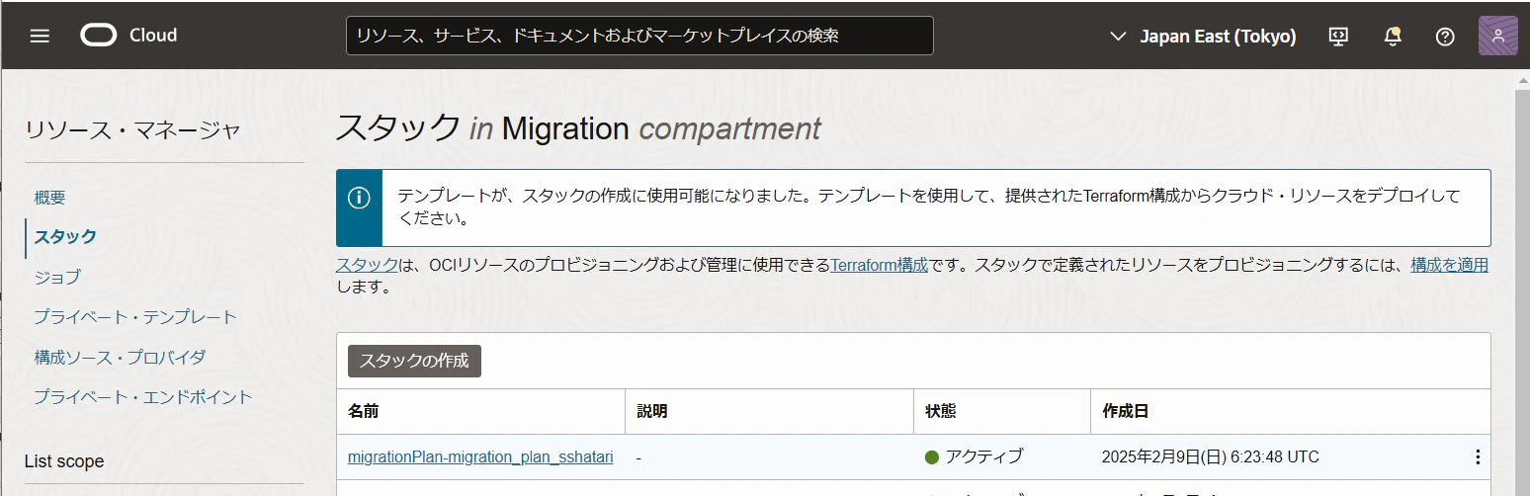Follow the スタック link in the description
This screenshot has width=1530, height=496.
[x=367, y=265]
